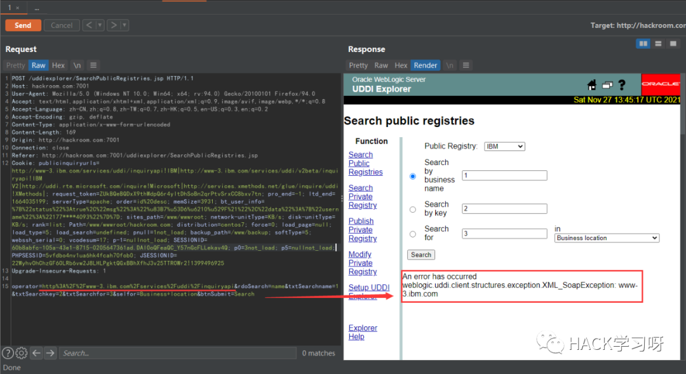Select Search by key radio
The image size is (686, 374).
[413, 210]
